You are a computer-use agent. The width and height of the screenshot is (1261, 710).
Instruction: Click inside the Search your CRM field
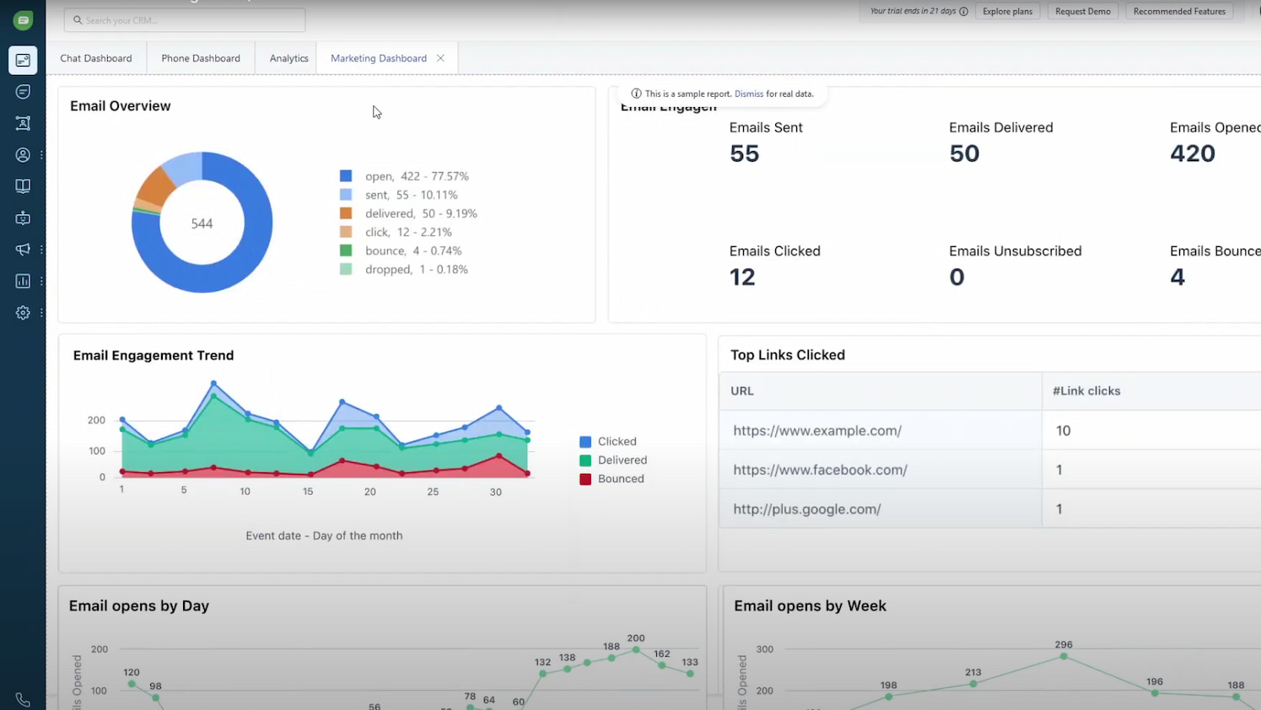pos(185,19)
